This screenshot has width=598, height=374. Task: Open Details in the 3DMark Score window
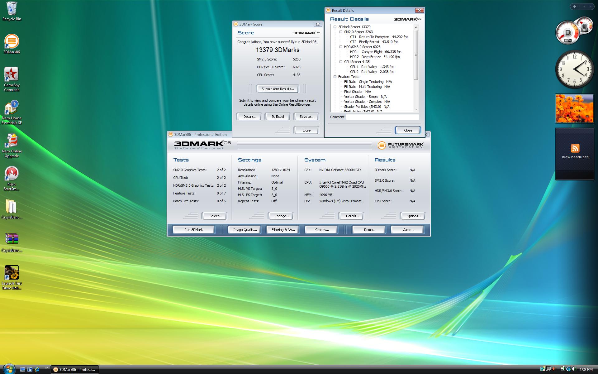tap(250, 117)
